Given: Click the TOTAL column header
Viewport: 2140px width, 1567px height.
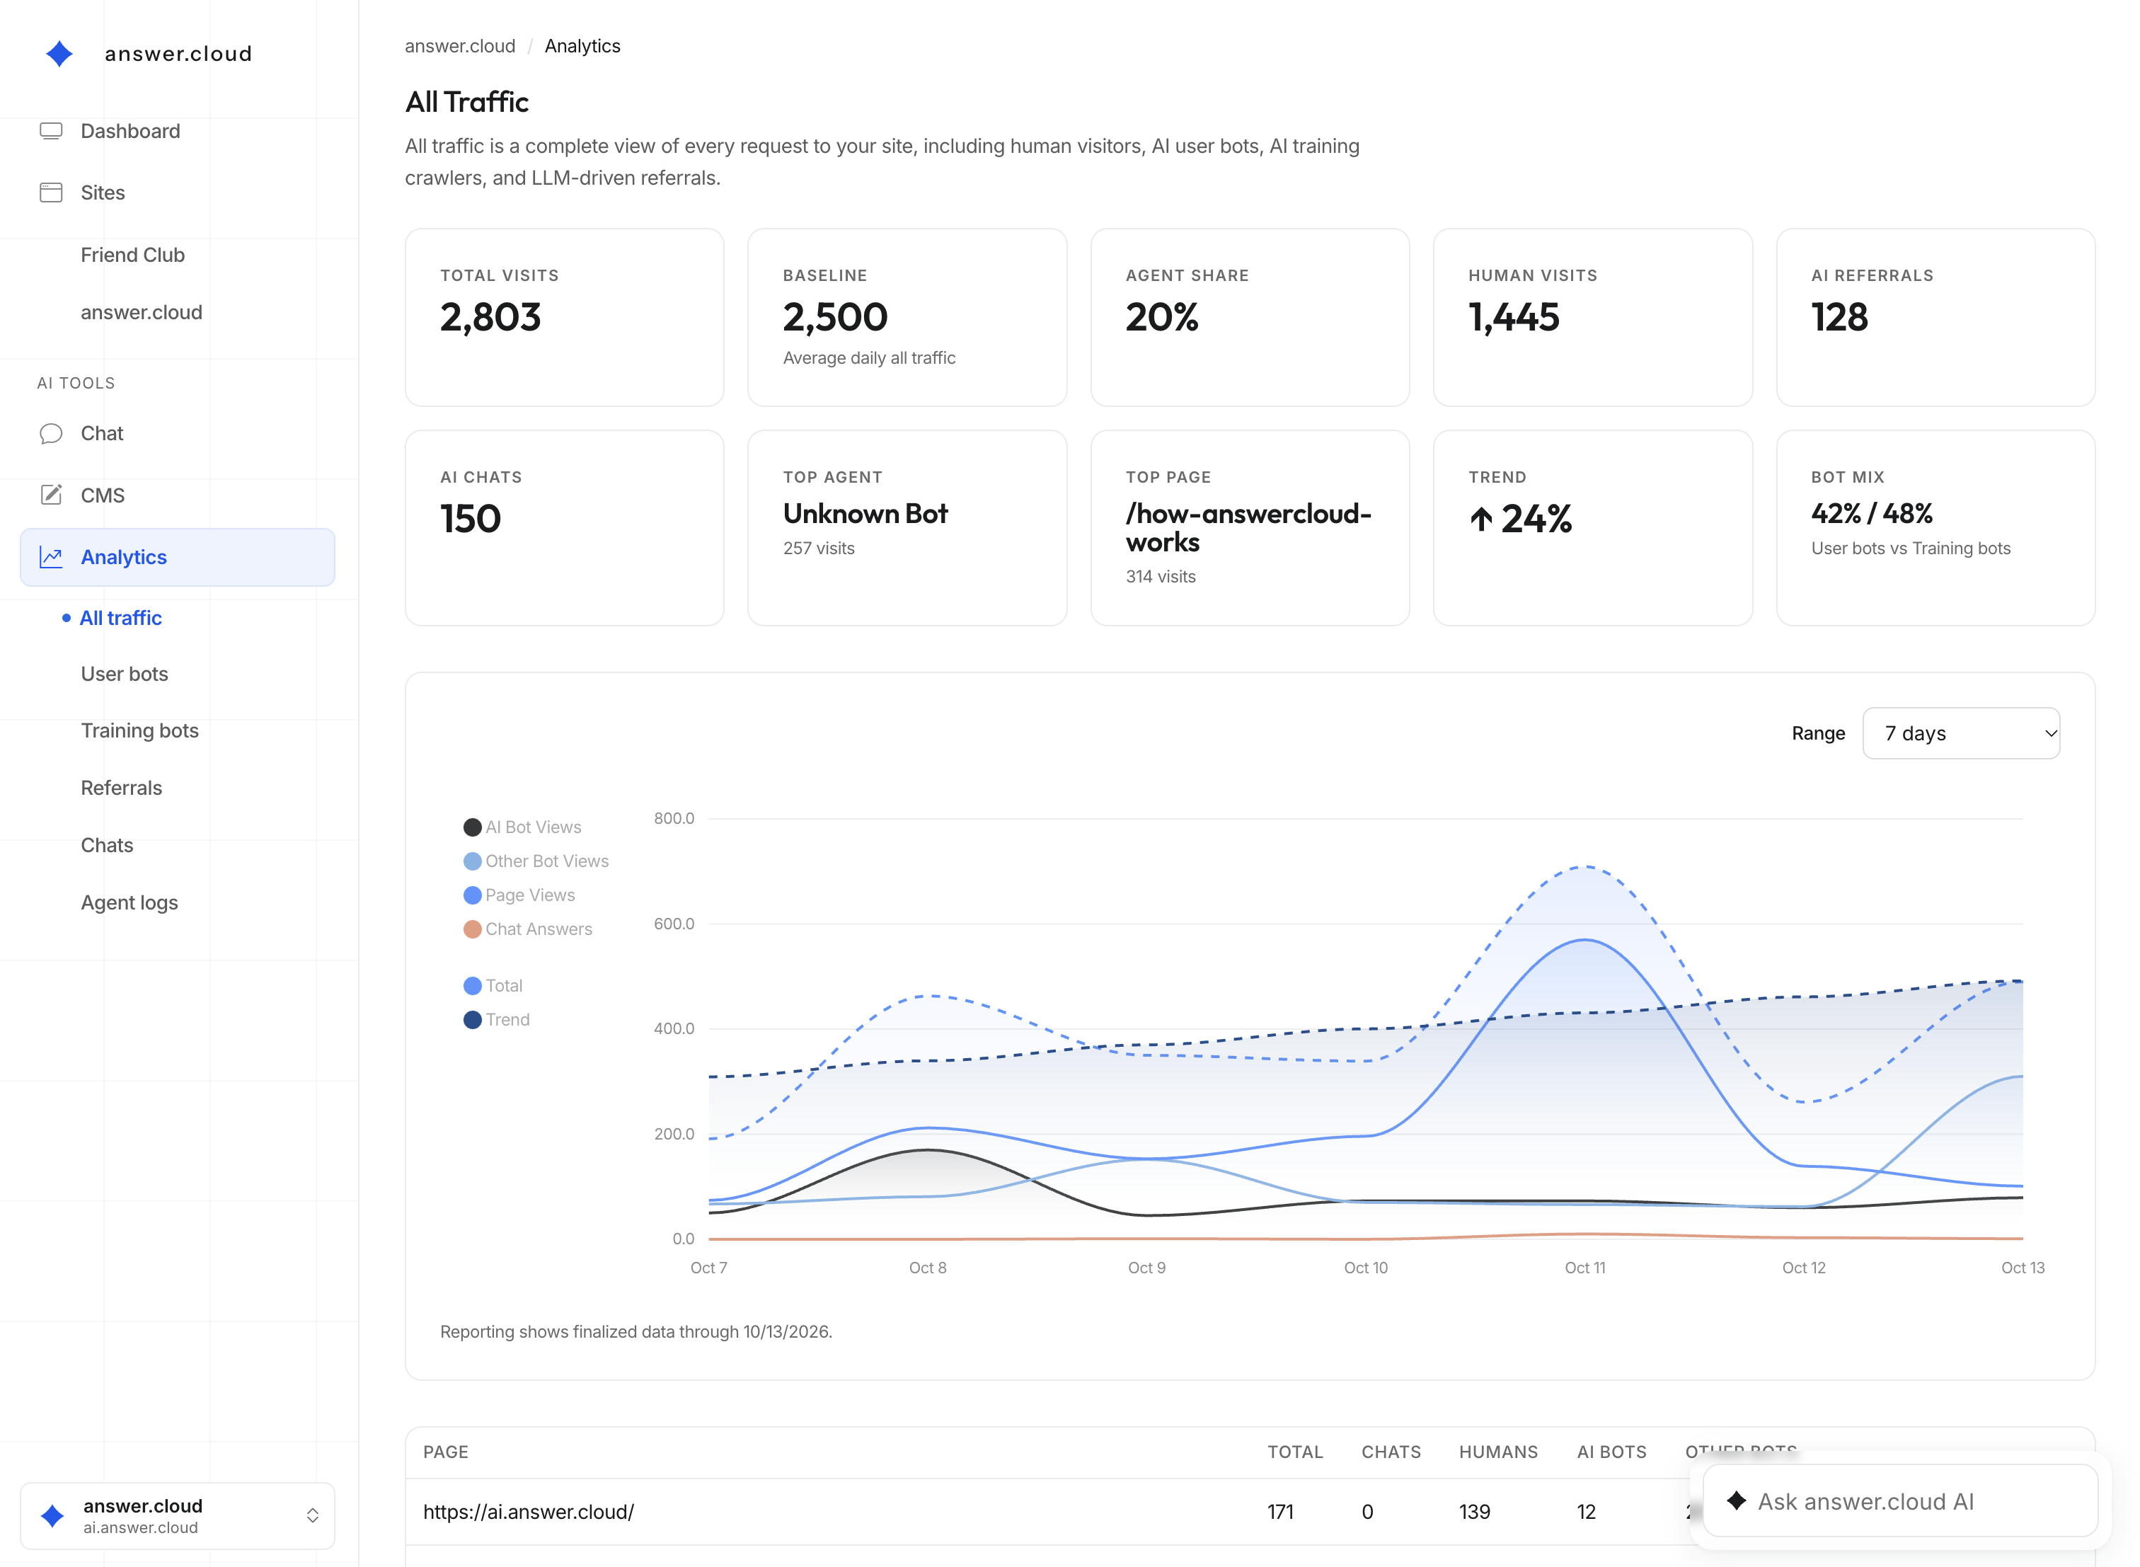Looking at the screenshot, I should pyautogui.click(x=1295, y=1452).
